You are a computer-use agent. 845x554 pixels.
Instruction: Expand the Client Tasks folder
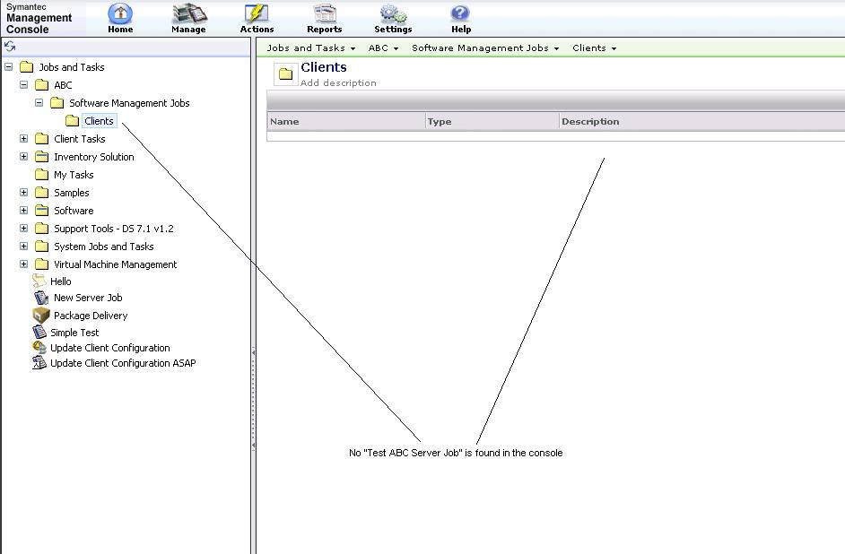pos(24,139)
